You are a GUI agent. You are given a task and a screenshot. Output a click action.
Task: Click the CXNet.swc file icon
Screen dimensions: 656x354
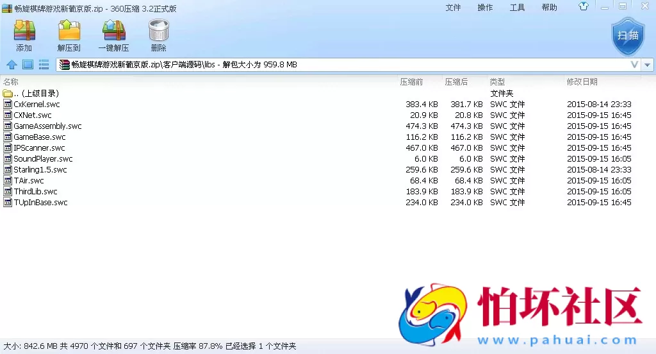click(x=8, y=115)
